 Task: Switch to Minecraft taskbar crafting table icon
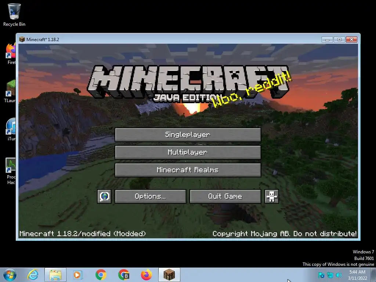[169, 275]
